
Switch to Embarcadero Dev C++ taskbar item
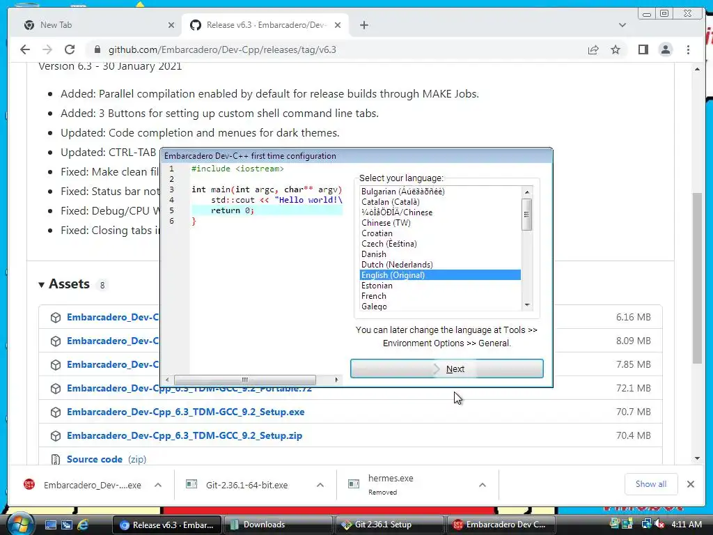point(501,525)
